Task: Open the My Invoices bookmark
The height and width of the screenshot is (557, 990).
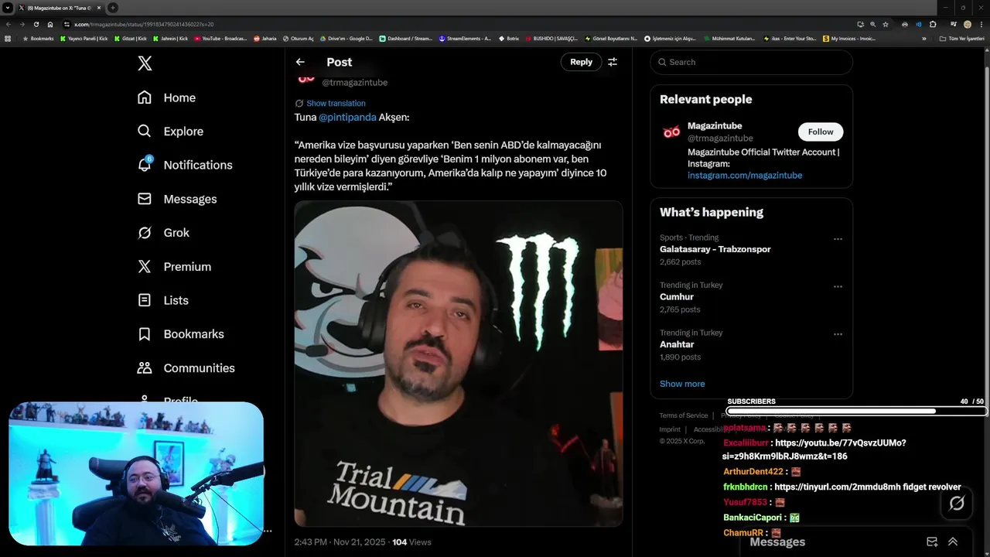Action: pyautogui.click(x=849, y=38)
